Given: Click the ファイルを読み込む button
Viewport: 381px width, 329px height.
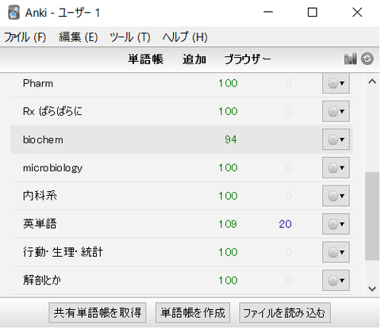Looking at the screenshot, I should tap(285, 313).
